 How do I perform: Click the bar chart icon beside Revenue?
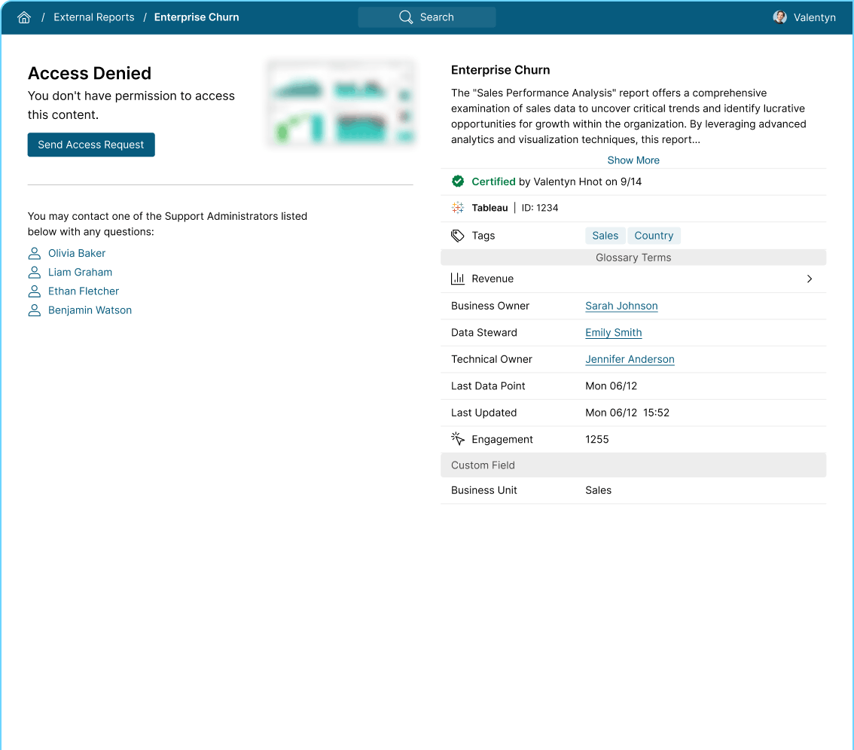(458, 279)
